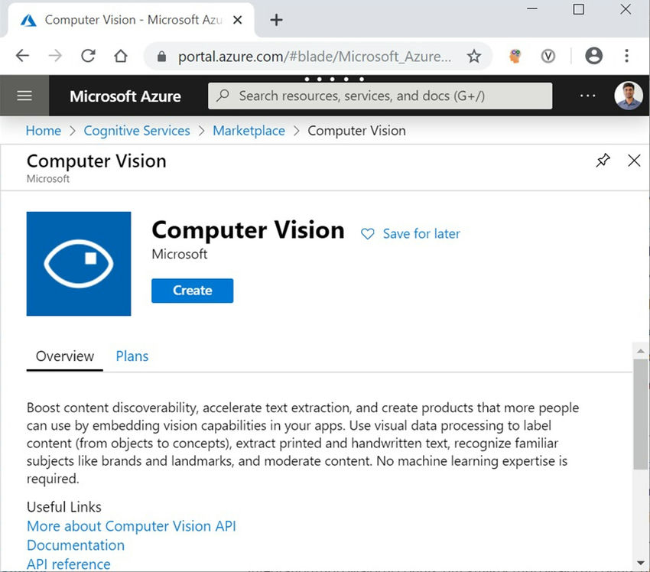The height and width of the screenshot is (572, 650).
Task: Switch to the Plans tab
Action: coord(132,356)
